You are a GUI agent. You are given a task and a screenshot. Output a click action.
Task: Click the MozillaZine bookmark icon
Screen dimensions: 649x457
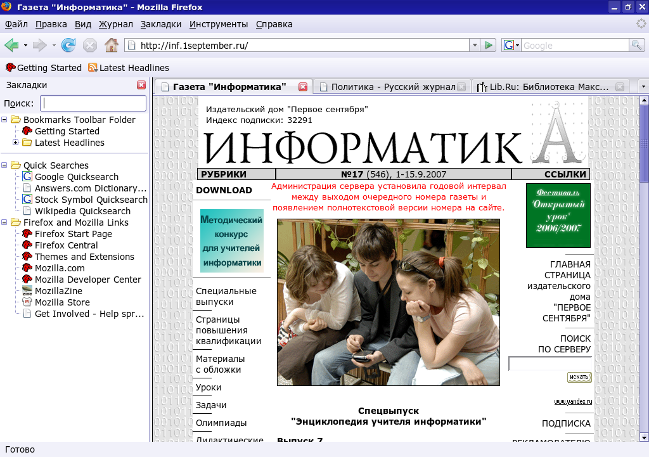(x=26, y=291)
